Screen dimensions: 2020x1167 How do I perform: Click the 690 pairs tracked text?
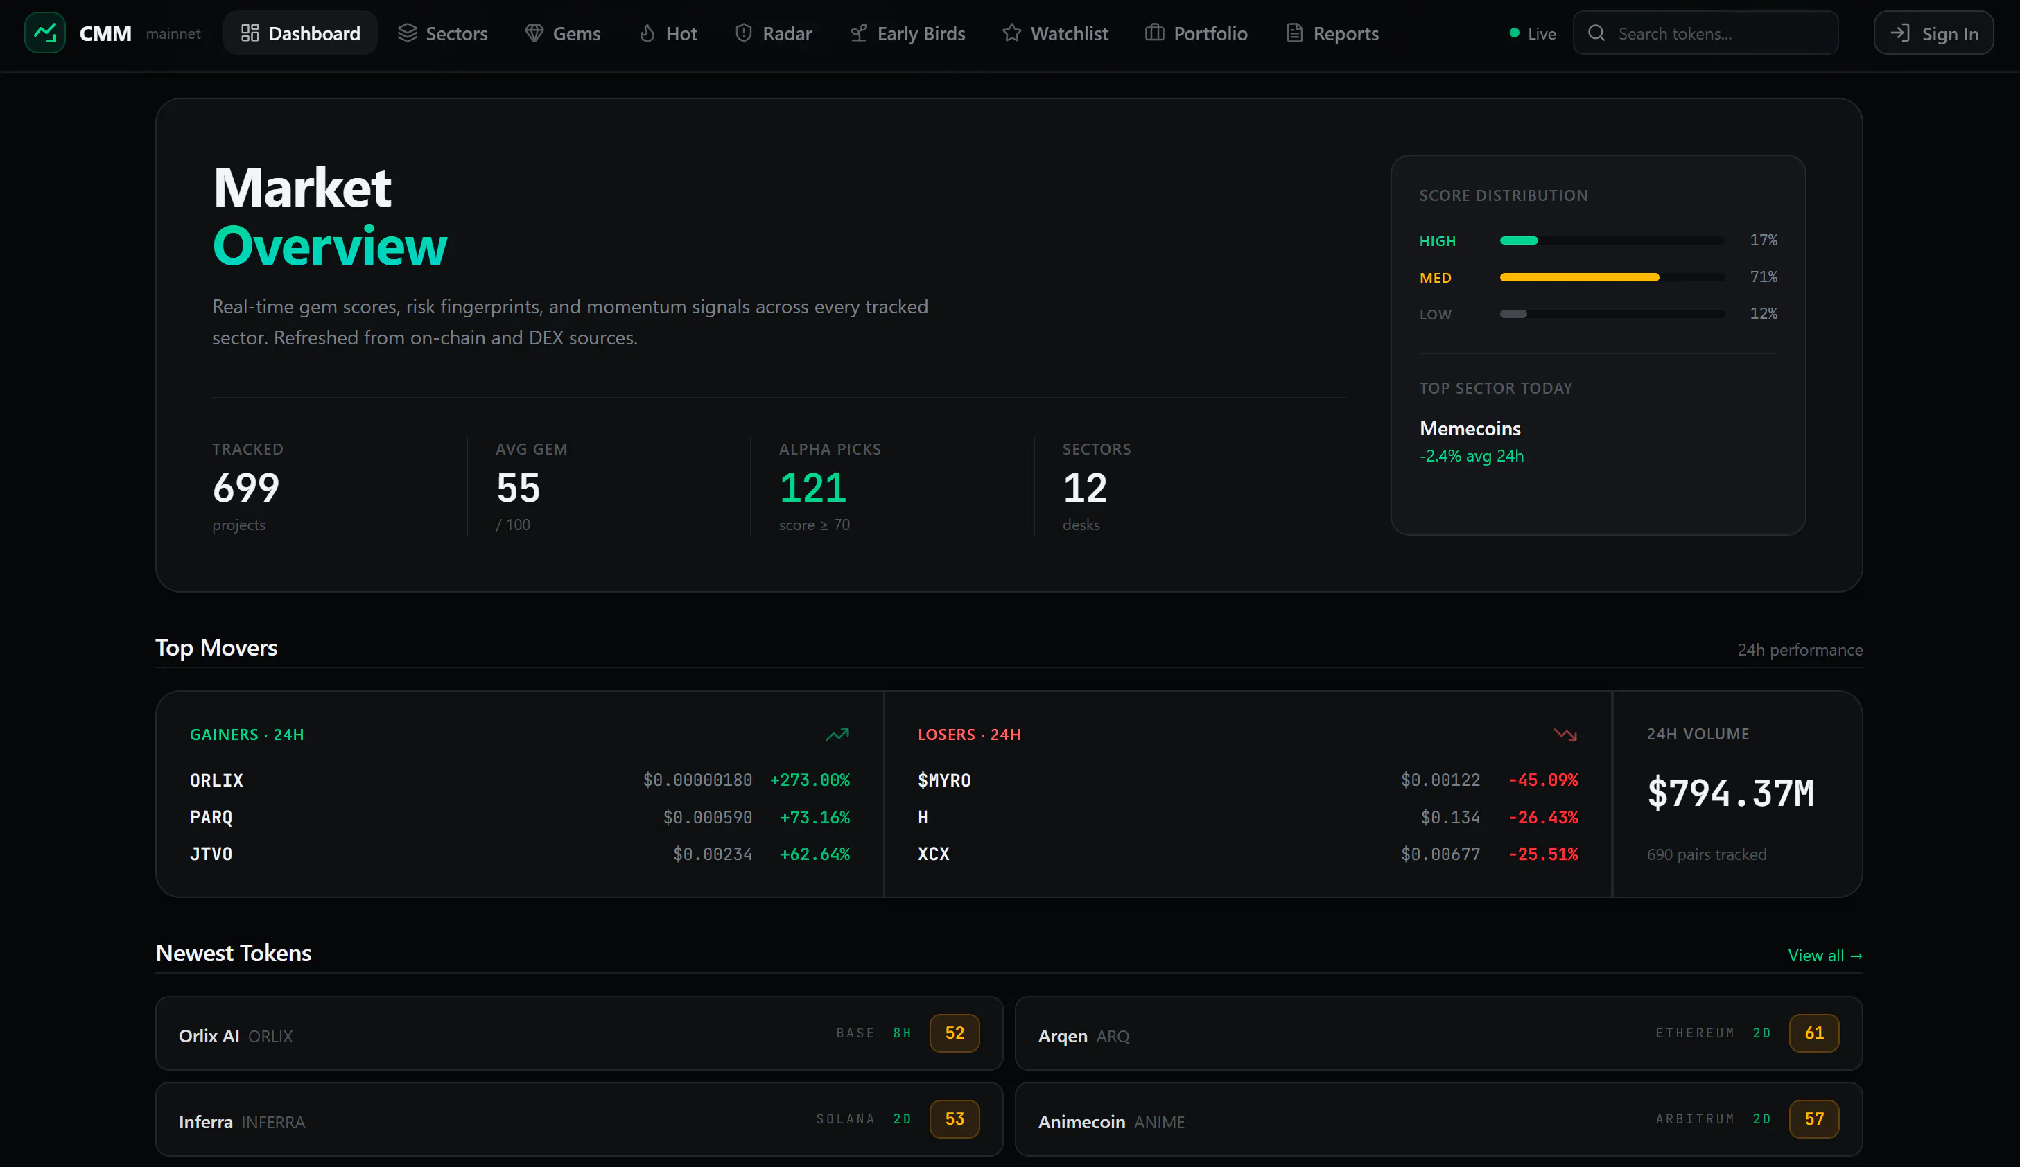pos(1707,854)
